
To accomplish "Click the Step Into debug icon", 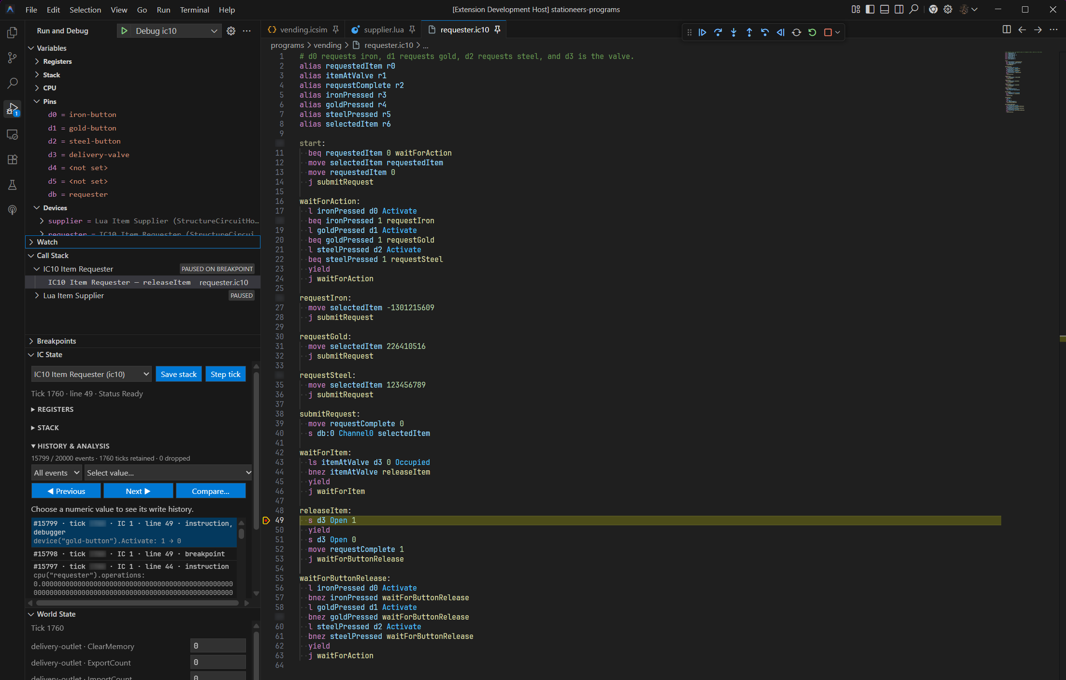I will (734, 32).
